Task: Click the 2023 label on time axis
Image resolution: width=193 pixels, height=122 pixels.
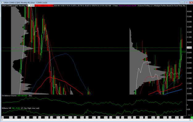Action: (x=165, y=117)
